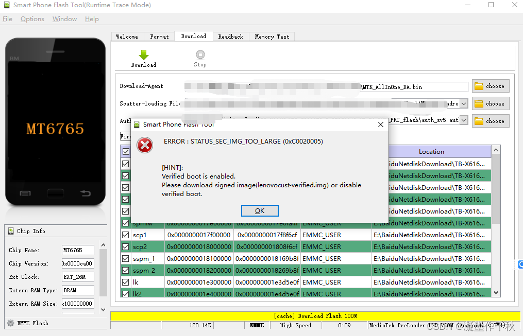The image size is (523, 336).
Task: Uncheck the scp2 partition checkbox
Action: pos(125,247)
